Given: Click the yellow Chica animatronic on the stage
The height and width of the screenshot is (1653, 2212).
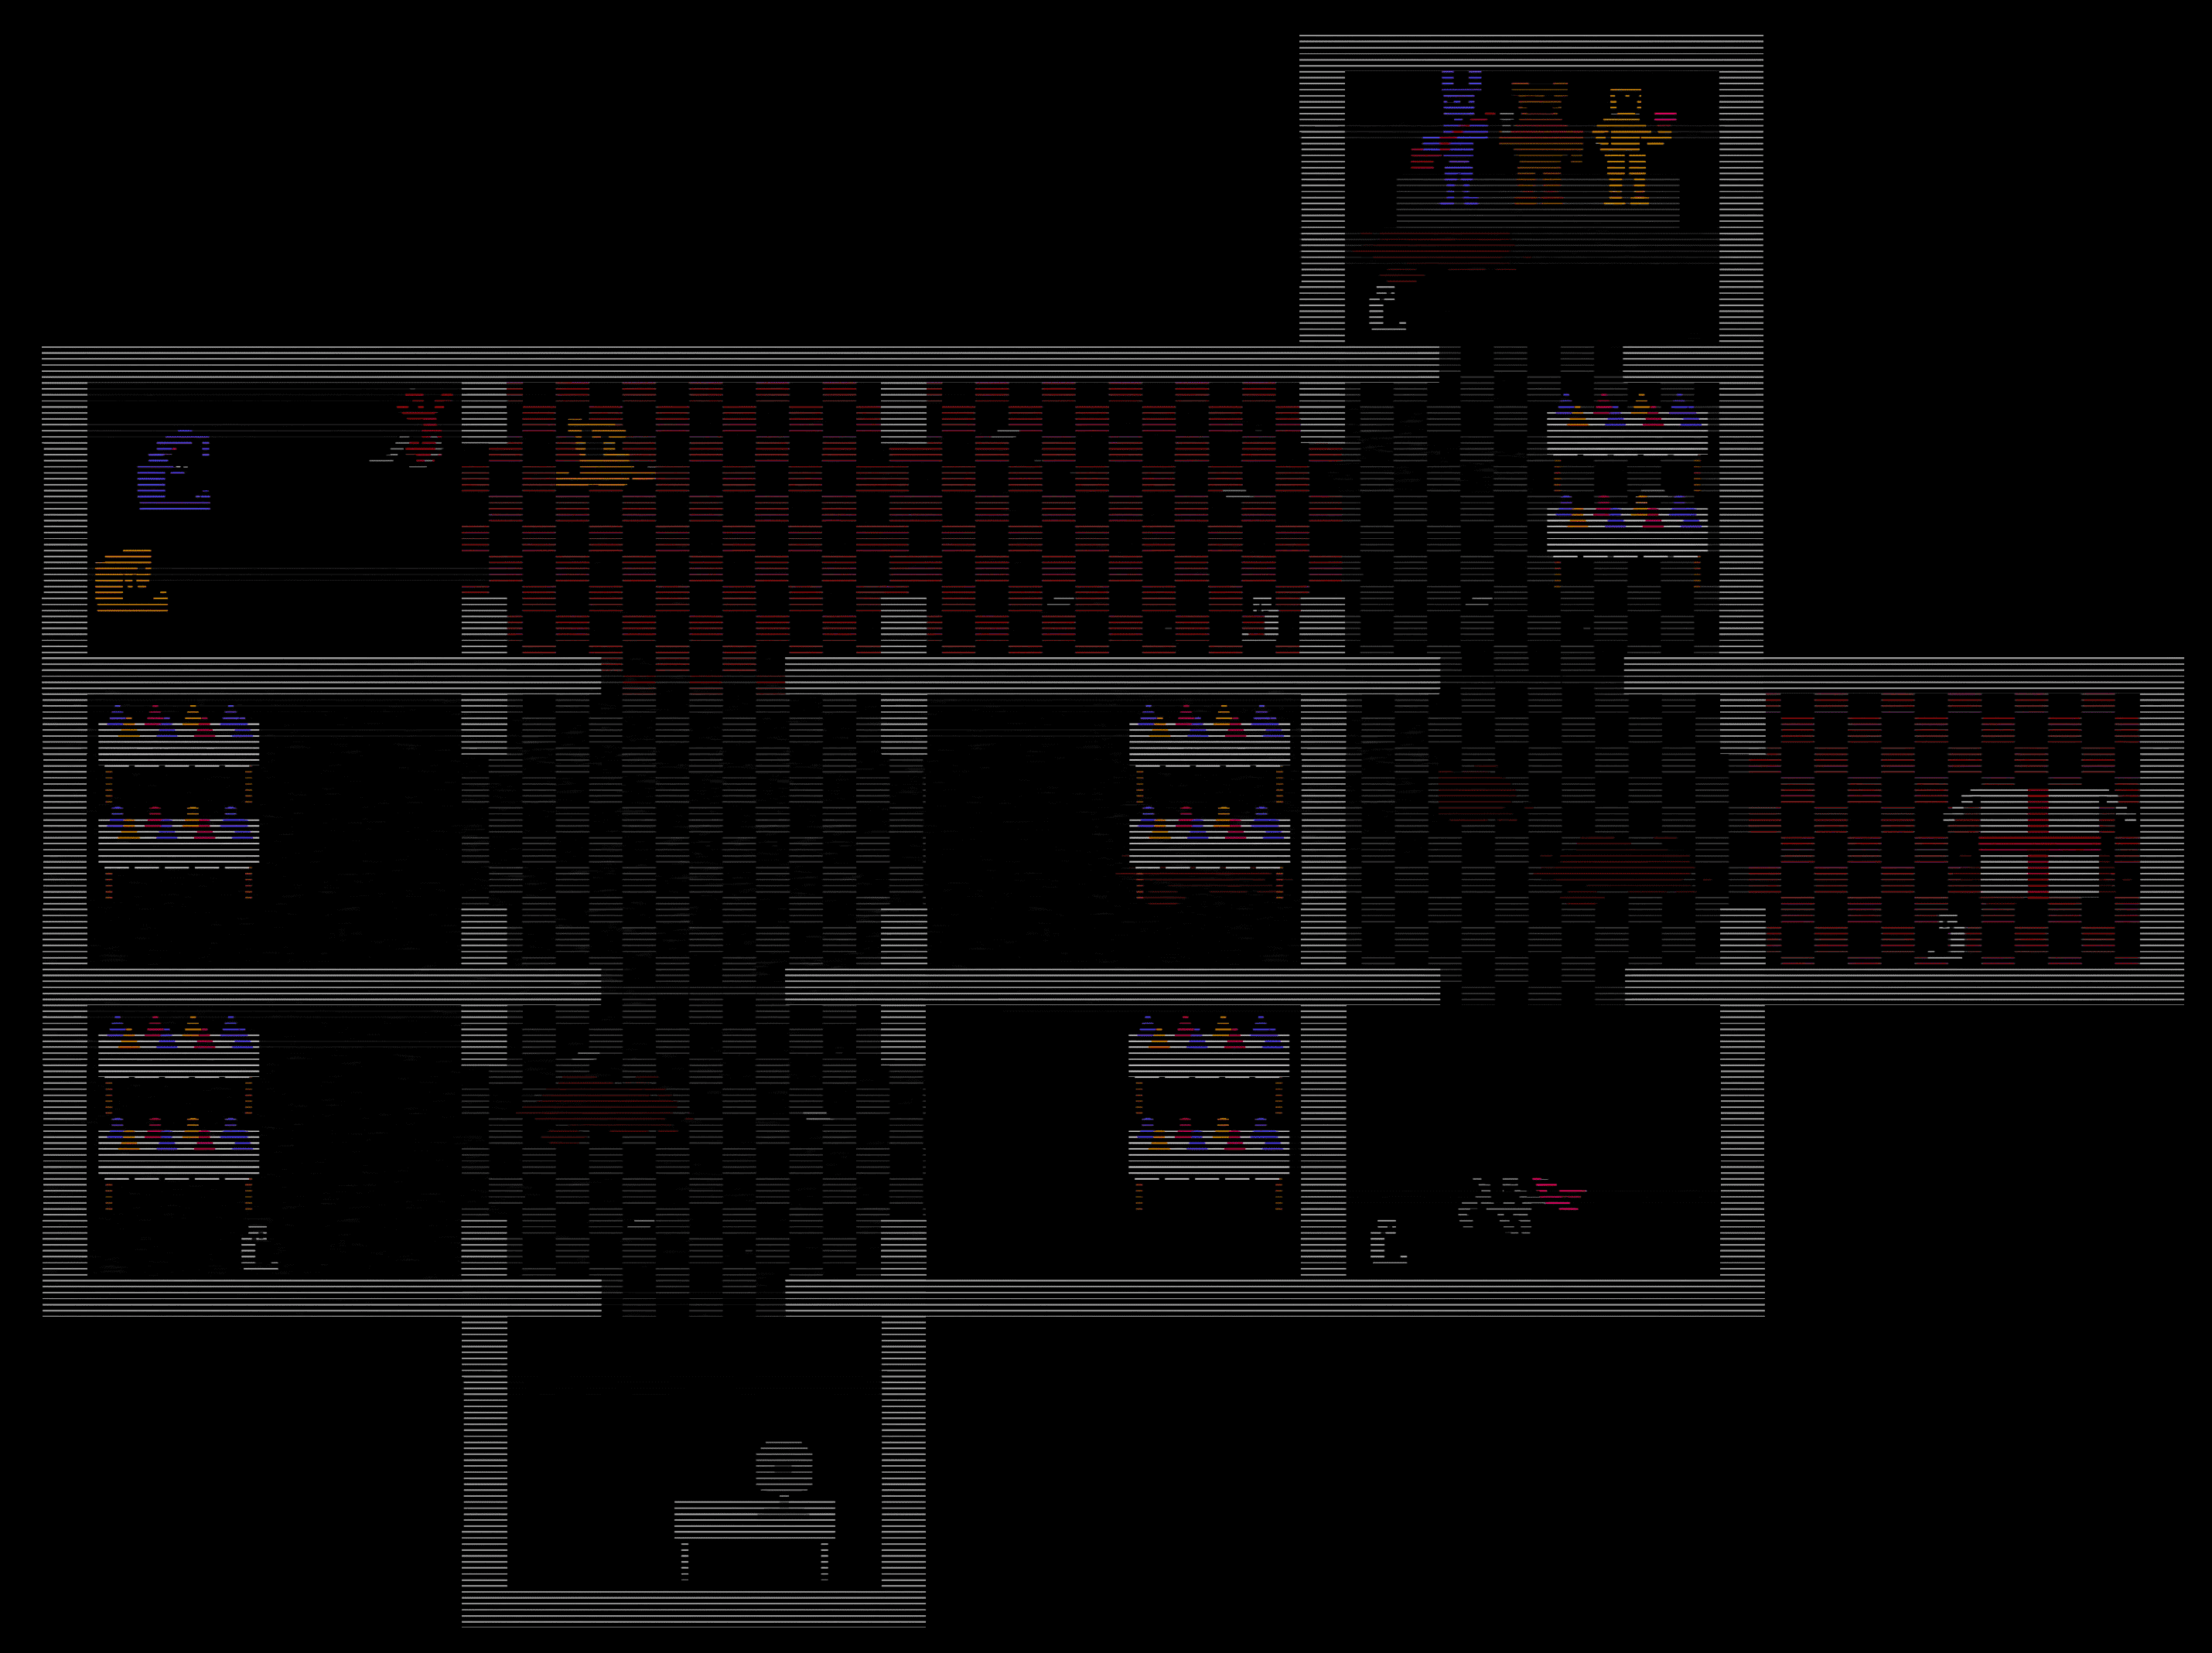Looking at the screenshot, I should pos(1626,146).
